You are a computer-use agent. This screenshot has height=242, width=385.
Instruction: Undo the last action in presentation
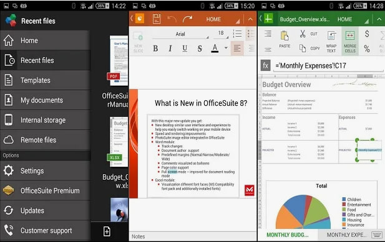point(172,19)
